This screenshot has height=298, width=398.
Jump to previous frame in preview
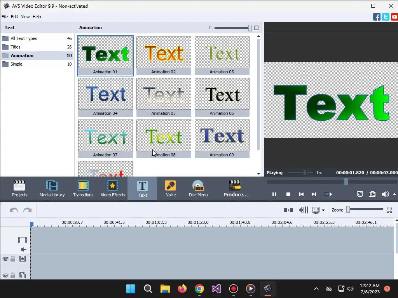coord(301,194)
